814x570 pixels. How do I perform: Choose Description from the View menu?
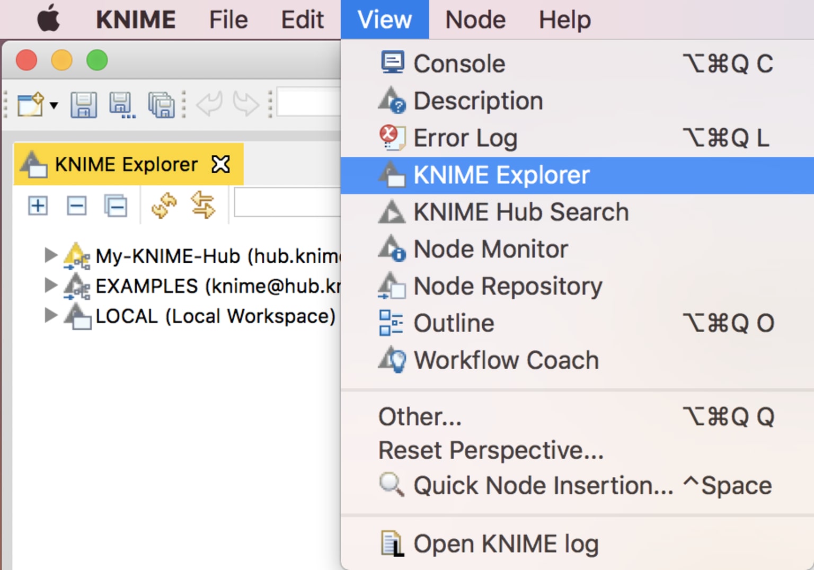click(x=577, y=101)
